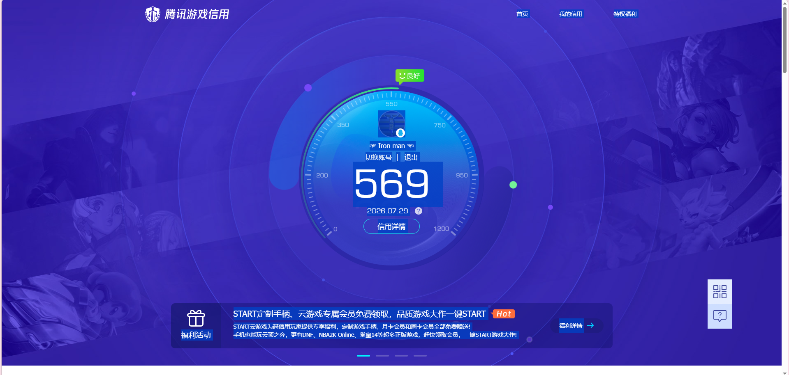Screen dimensions: 789x375
Task: Click the 切换账号 link
Action: click(379, 157)
